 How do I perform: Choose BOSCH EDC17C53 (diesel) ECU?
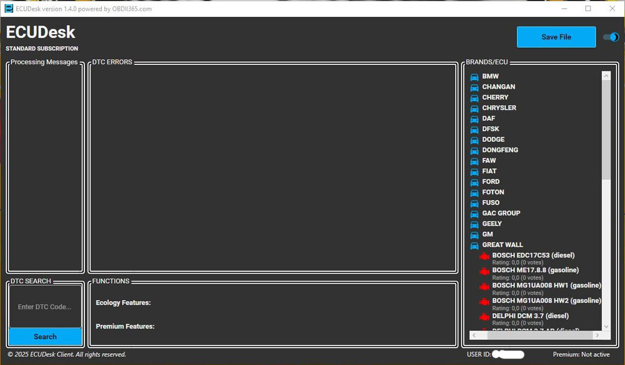pos(533,256)
